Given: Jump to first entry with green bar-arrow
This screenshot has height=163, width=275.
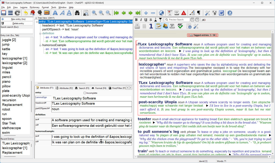Looking at the screenshot, I should [116, 13].
